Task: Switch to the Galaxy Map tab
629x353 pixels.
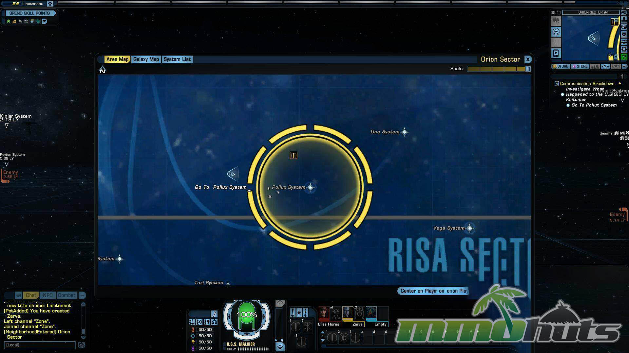Action: coord(146,59)
